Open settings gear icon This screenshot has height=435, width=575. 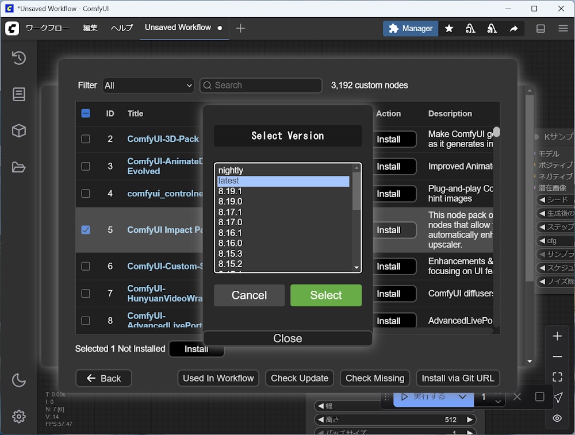pos(19,416)
